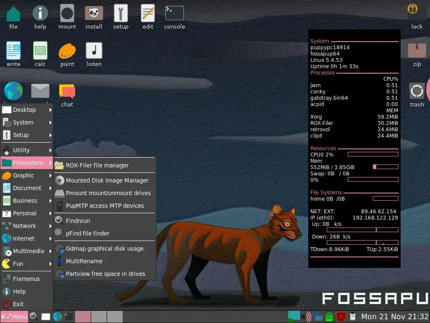This screenshot has width=430, height=323.
Task: Expand the Graphic submenu
Action: click(x=26, y=175)
